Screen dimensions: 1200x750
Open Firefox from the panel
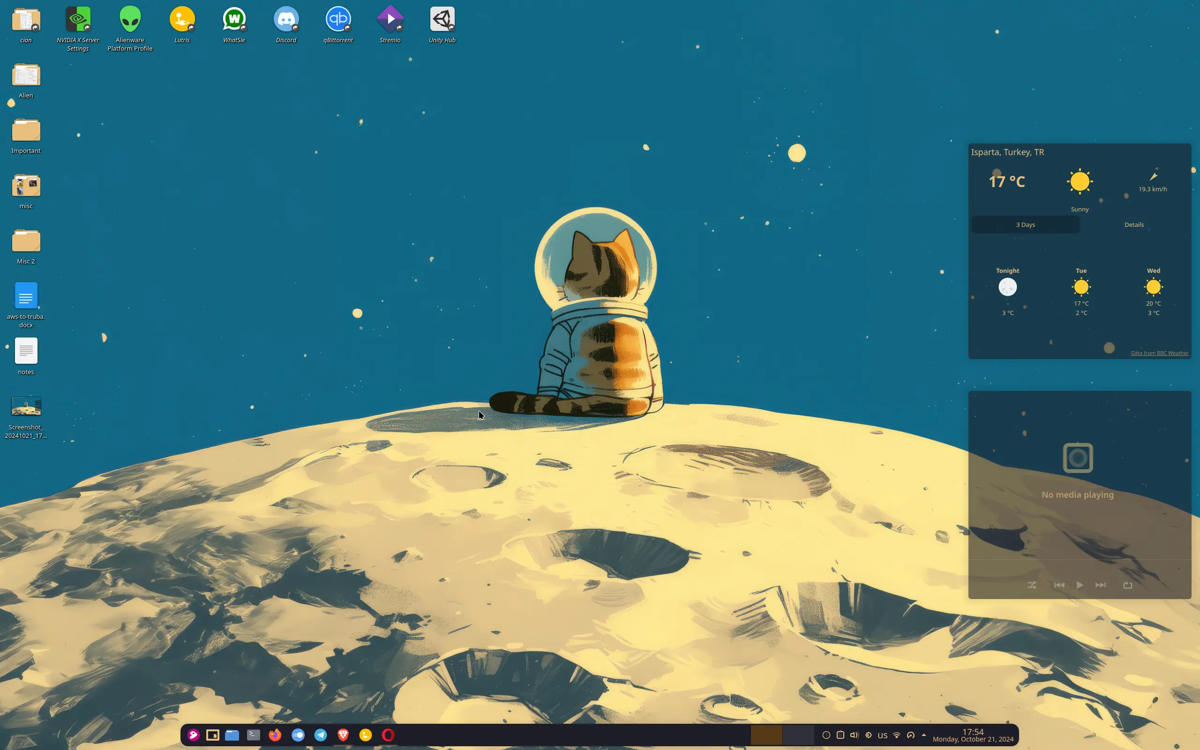pyautogui.click(x=275, y=735)
